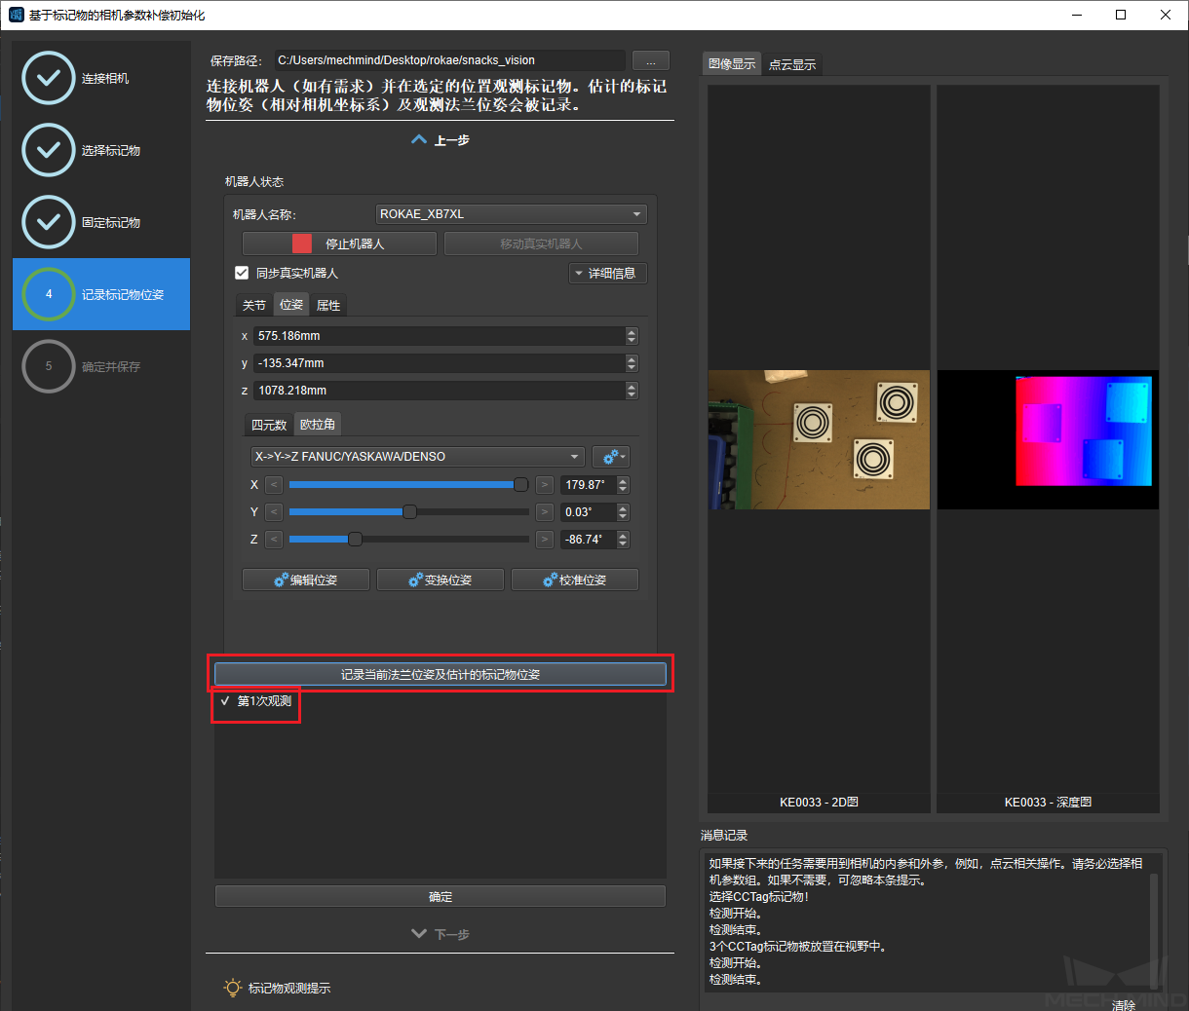Click the 编辑位姿 edit pose button
Viewport: 1189px width, 1011px height.
click(x=305, y=580)
